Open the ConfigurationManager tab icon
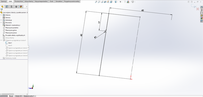The image size is (203, 97). 12,7
